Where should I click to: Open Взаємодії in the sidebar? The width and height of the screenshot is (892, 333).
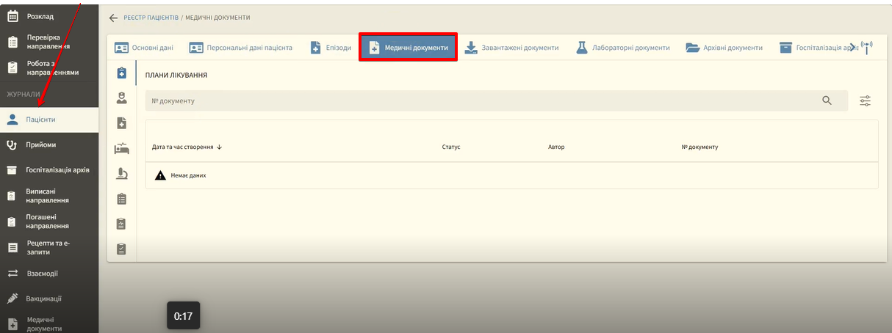49,273
